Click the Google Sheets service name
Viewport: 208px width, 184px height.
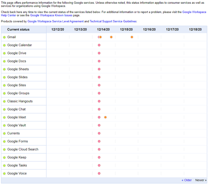pos(18,69)
